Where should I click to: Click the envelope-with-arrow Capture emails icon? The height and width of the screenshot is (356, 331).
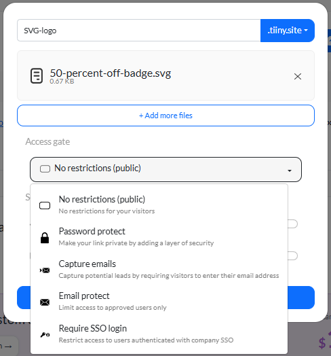click(x=45, y=270)
